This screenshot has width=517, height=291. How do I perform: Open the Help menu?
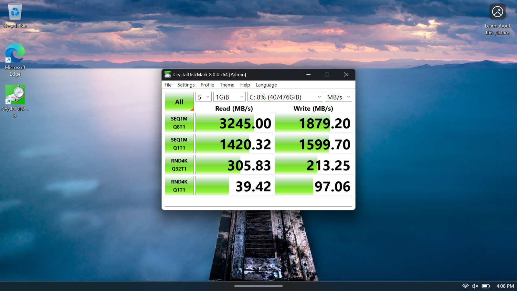click(x=245, y=85)
